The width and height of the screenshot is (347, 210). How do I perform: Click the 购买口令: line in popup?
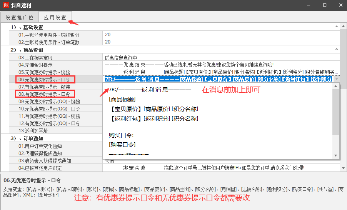coord(121,135)
